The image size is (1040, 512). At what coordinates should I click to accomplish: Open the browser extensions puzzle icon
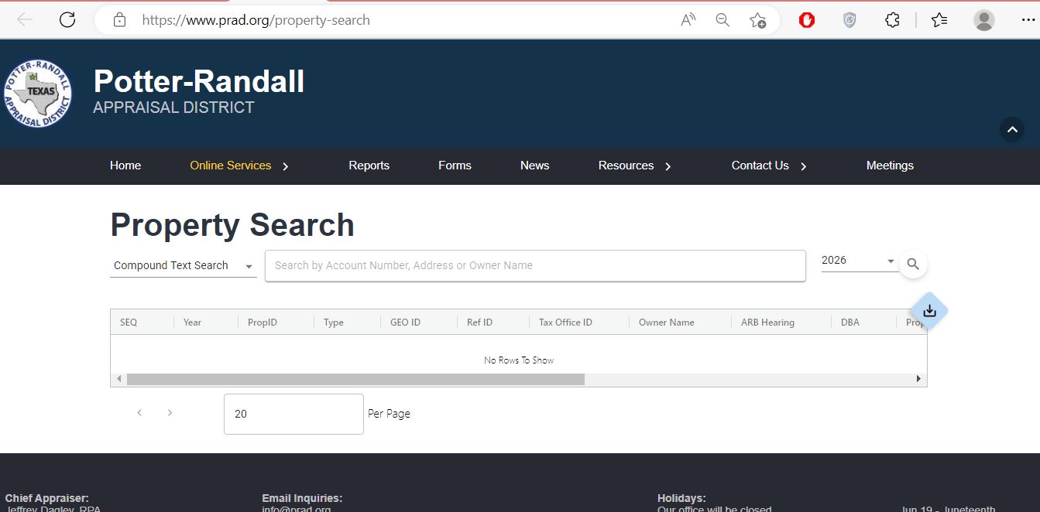pyautogui.click(x=892, y=20)
